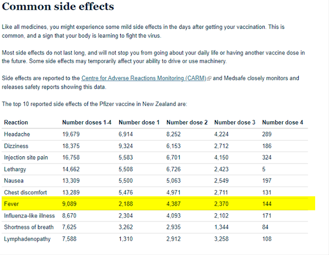Select the Influenza-like illness row label

[29, 215]
